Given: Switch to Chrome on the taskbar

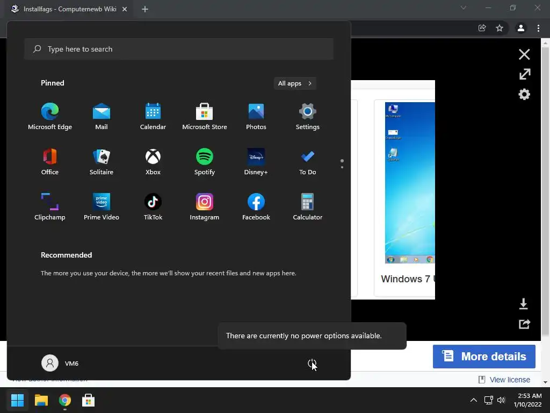Looking at the screenshot, I should pyautogui.click(x=65, y=400).
